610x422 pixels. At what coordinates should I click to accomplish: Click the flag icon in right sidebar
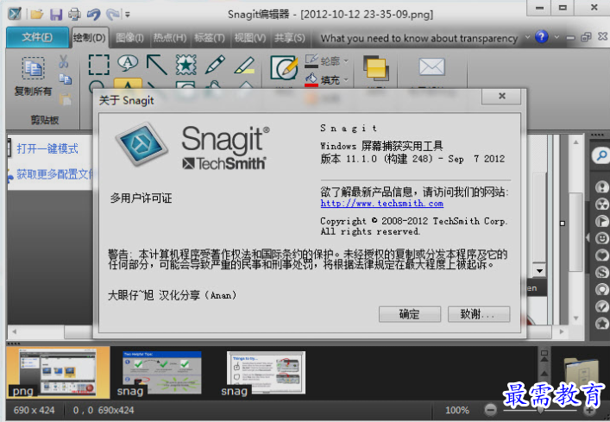pyautogui.click(x=602, y=221)
